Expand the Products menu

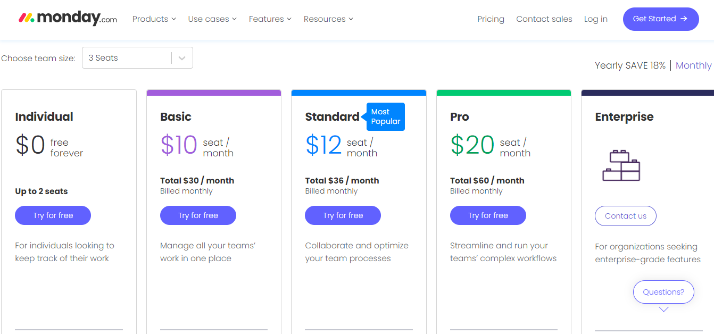(154, 19)
